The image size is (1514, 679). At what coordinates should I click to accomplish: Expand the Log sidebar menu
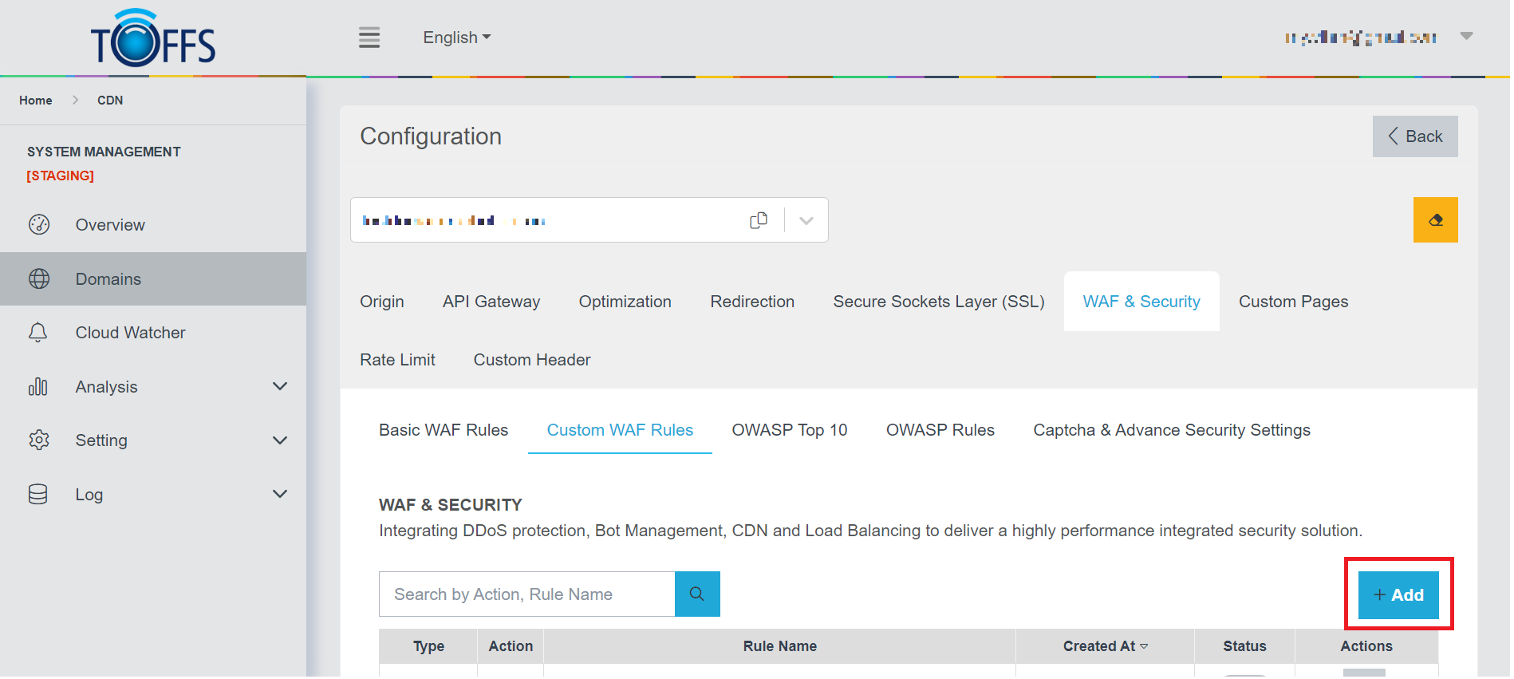pos(279,494)
